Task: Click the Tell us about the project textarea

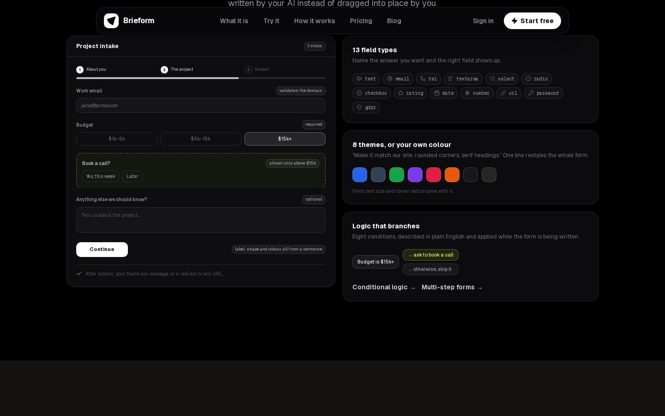Action: [x=201, y=220]
